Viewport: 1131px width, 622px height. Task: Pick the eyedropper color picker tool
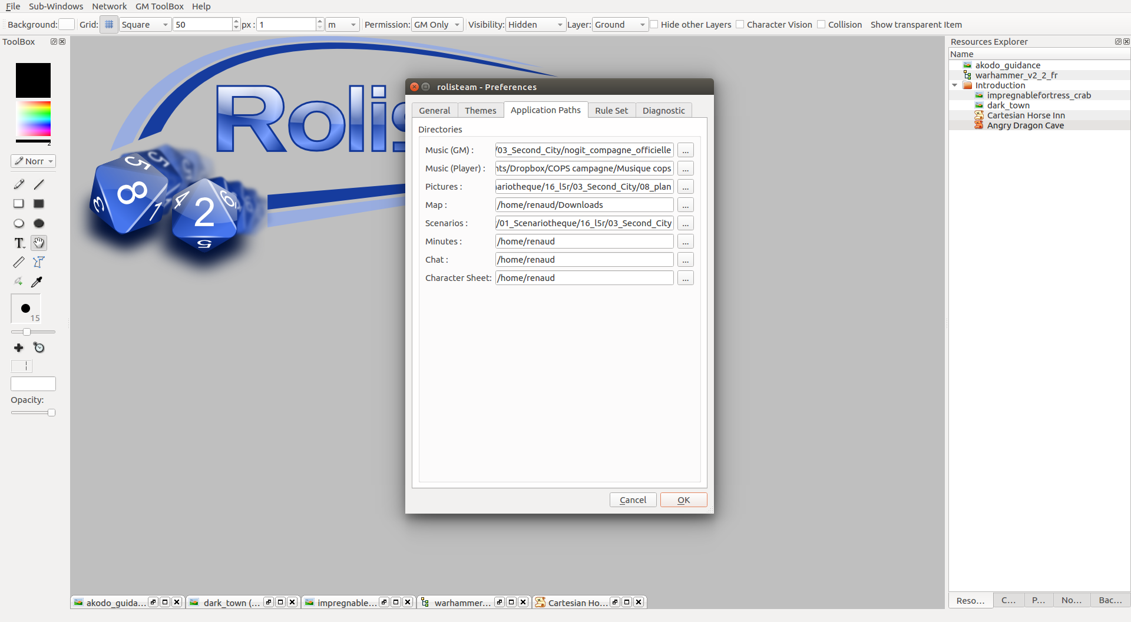point(37,282)
